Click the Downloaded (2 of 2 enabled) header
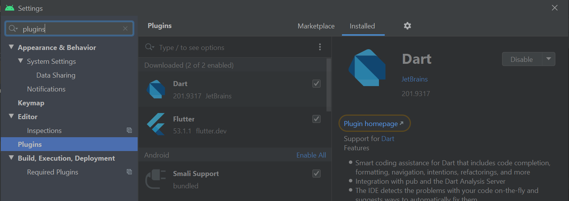 pos(189,65)
